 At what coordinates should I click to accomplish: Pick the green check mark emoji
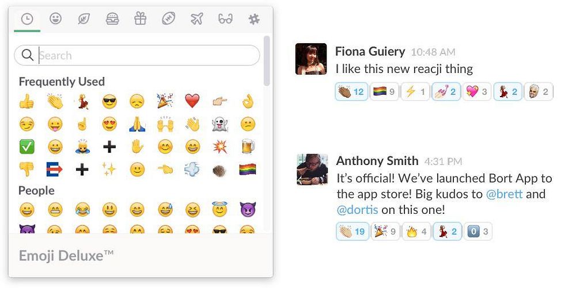[27, 147]
